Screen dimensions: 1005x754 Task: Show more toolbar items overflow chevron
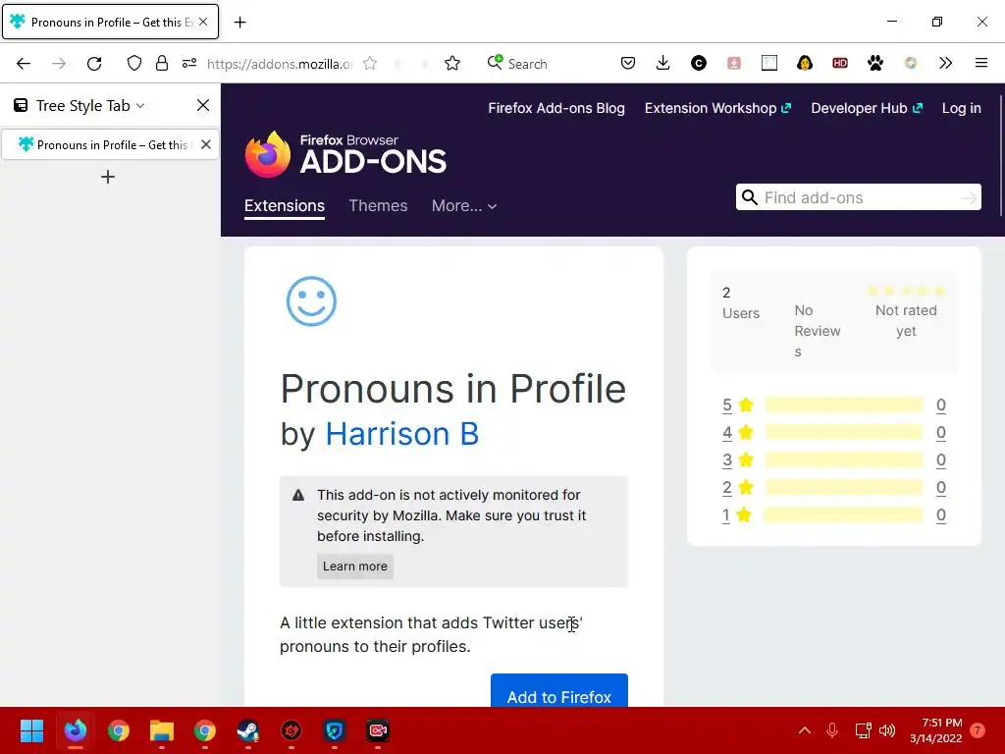pos(945,64)
